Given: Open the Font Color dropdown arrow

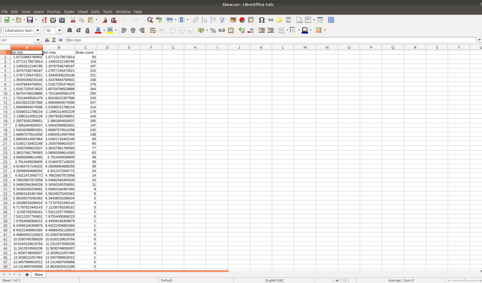Looking at the screenshot, I should pyautogui.click(x=104, y=30).
